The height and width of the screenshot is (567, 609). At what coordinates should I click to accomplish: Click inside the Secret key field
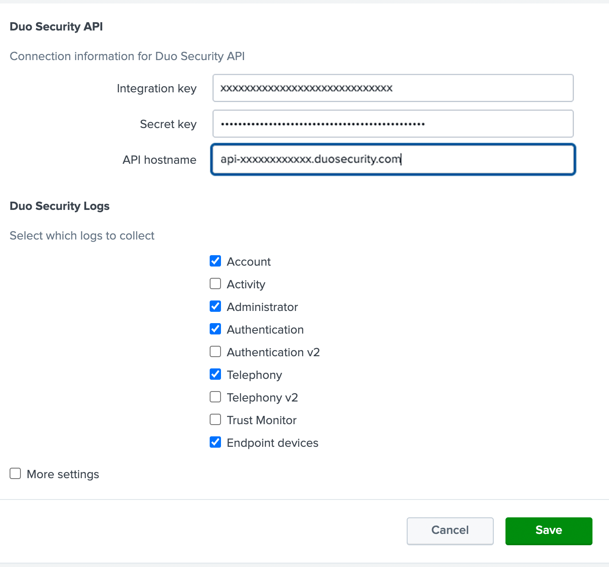[x=391, y=124]
